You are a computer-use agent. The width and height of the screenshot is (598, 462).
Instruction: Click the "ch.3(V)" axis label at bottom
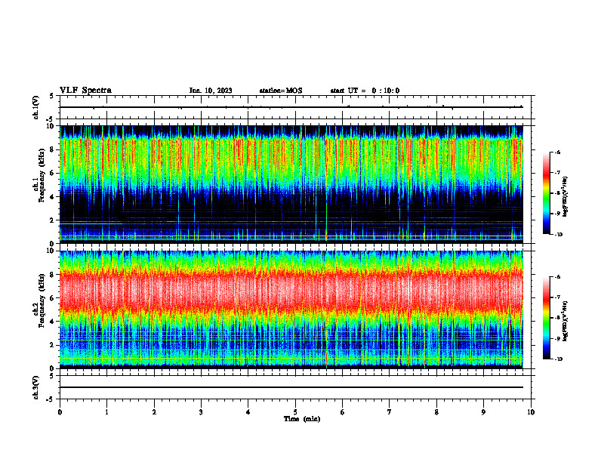pyautogui.click(x=36, y=387)
